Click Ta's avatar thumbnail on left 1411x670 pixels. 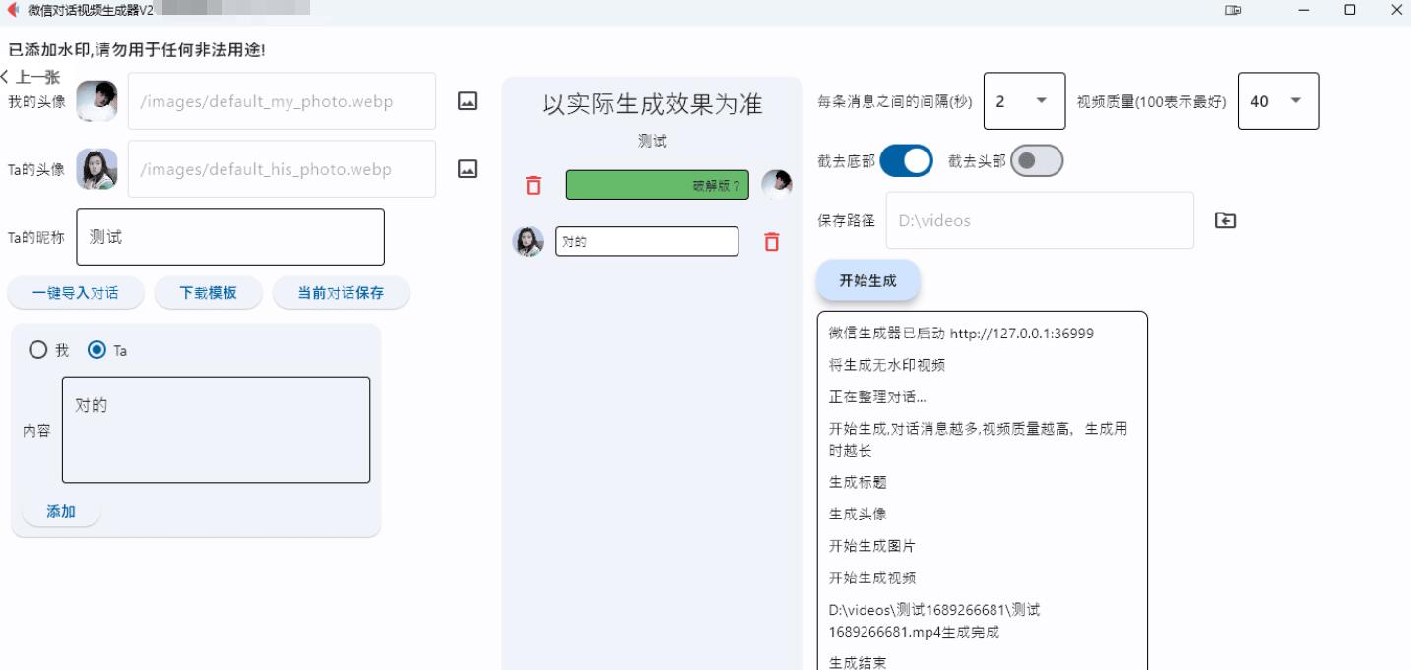[x=96, y=169]
